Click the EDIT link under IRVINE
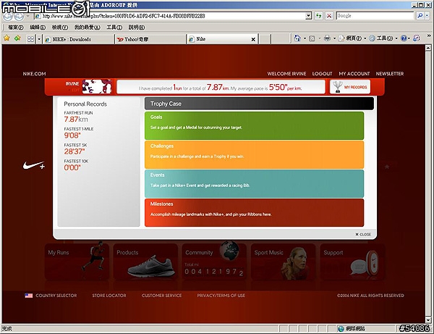Viewport: 434px width, 334px height. click(75, 90)
